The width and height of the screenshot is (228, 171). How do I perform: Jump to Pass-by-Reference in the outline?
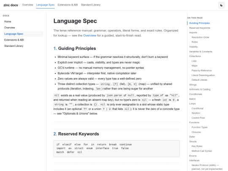(201, 71)
